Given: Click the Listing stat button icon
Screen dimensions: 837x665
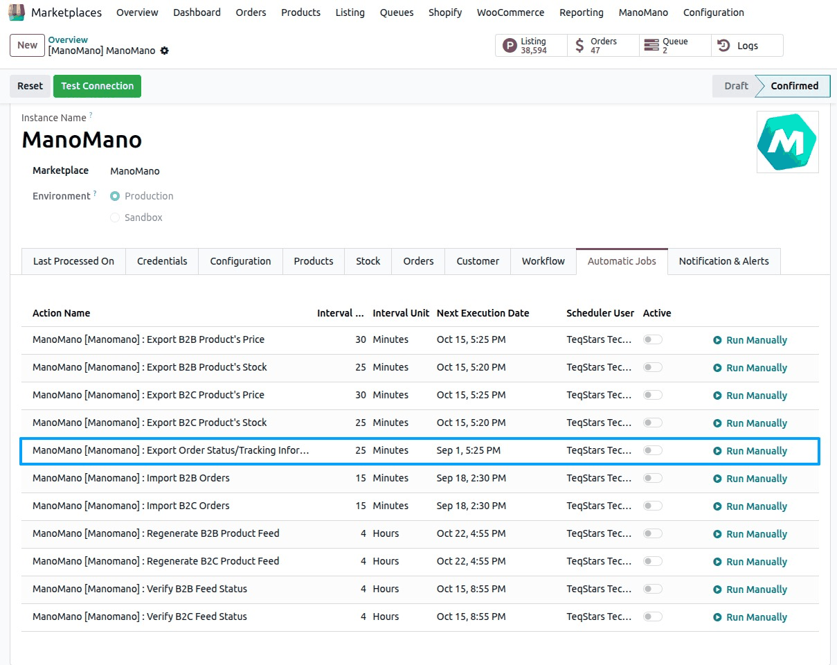Looking at the screenshot, I should click(x=510, y=46).
